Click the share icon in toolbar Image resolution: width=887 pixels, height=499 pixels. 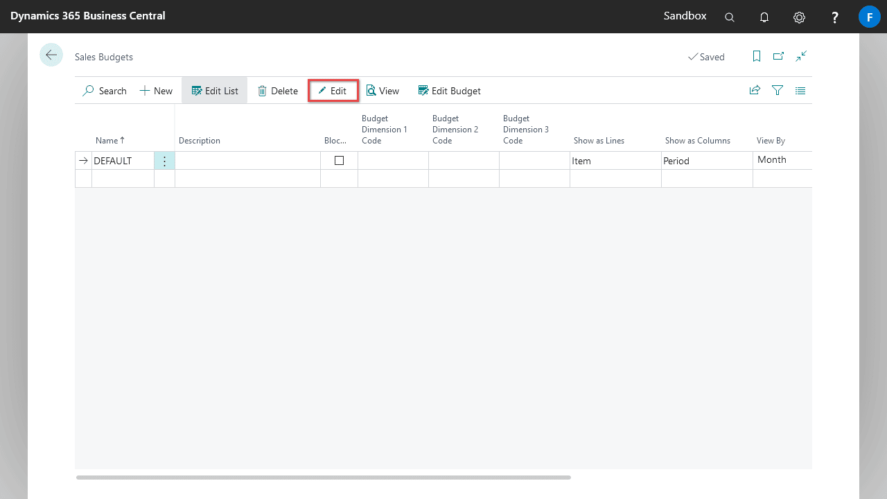755,90
